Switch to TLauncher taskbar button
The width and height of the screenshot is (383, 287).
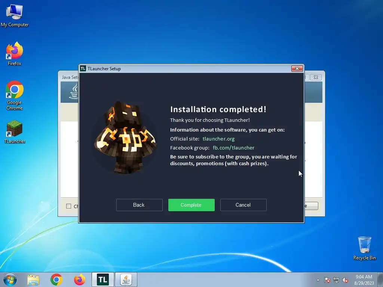(103, 280)
